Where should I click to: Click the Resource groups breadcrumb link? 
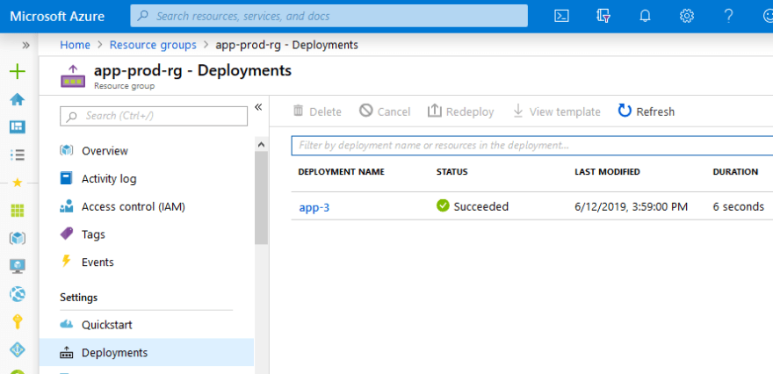pos(153,45)
